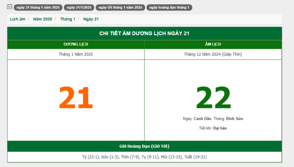Open the "ngày 21 tháng 1 năm 2025" tag

click(38, 8)
